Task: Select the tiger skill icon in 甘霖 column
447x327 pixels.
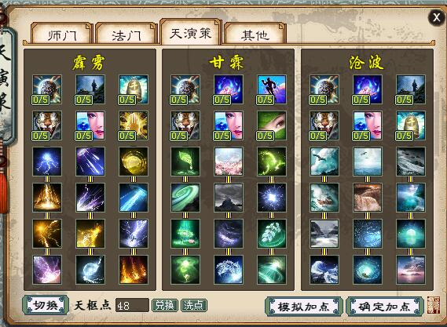Action: tap(185, 125)
